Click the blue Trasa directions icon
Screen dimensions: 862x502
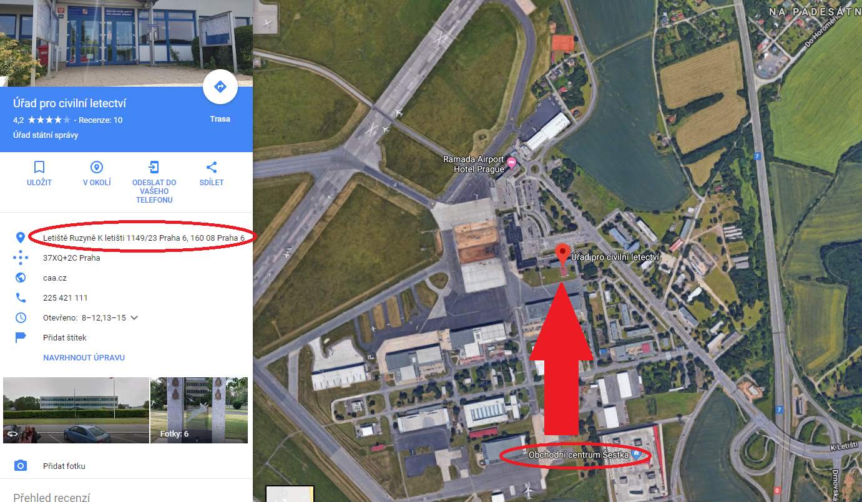pyautogui.click(x=220, y=87)
